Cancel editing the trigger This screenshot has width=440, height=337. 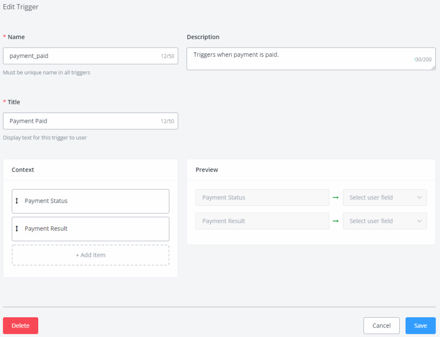[381, 325]
